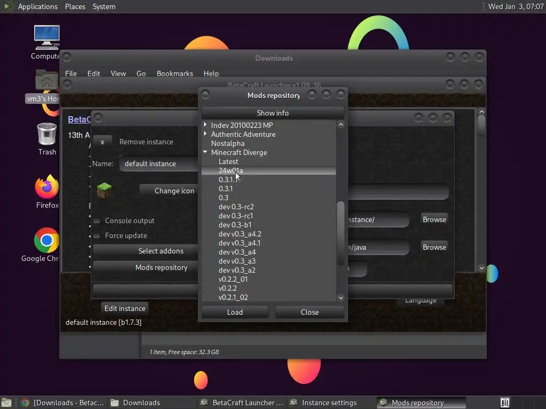
Task: Click the x Remove instance button
Action: [x=102, y=142]
